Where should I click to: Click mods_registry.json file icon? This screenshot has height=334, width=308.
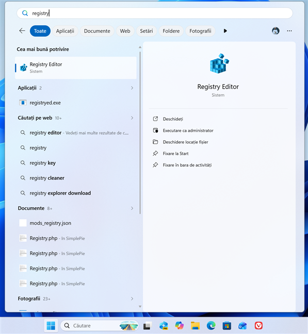click(x=23, y=223)
